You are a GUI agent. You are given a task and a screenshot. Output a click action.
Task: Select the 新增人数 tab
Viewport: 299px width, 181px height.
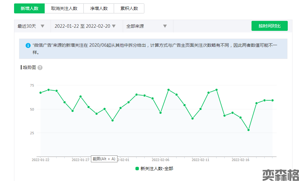[29, 8]
